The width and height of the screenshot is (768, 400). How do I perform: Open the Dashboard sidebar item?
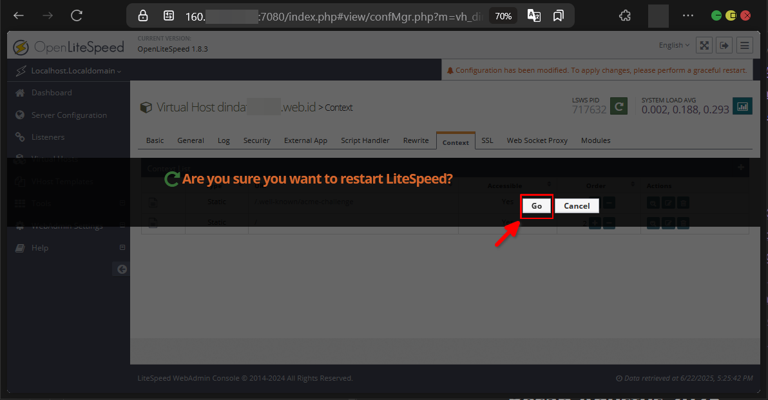52,93
